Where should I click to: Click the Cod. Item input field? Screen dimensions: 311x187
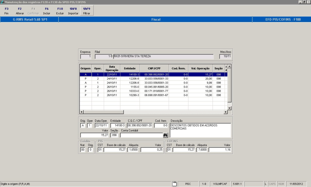click(x=161, y=125)
